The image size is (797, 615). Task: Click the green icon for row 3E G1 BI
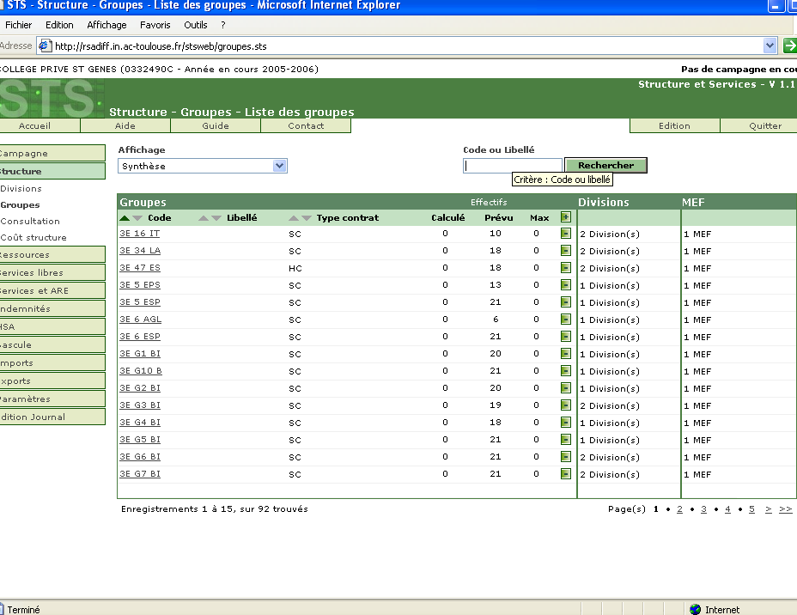coord(565,354)
